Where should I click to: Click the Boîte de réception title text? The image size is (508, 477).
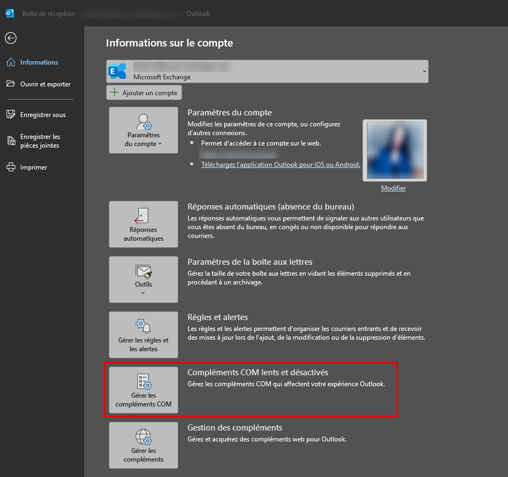[49, 14]
